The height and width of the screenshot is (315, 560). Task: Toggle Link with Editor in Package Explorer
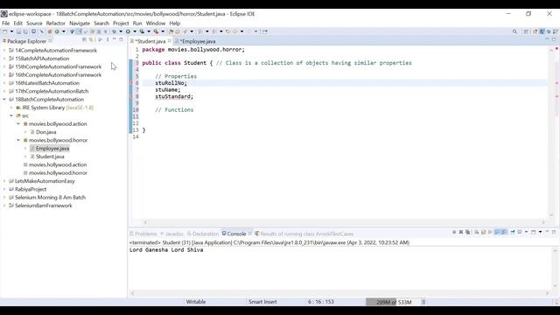[91, 39]
